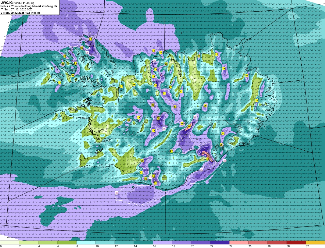Viewport: 325px width, 248px height.
Task: Click the yellow "30" gust label
Action: click(x=129, y=120)
